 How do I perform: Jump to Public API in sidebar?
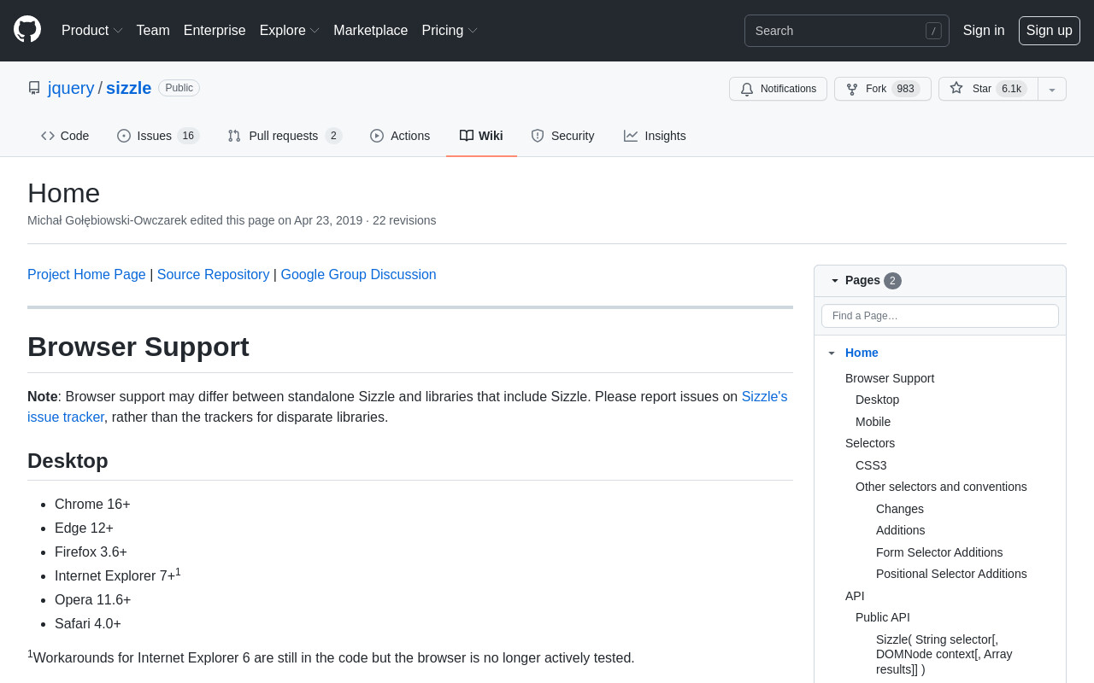(883, 617)
